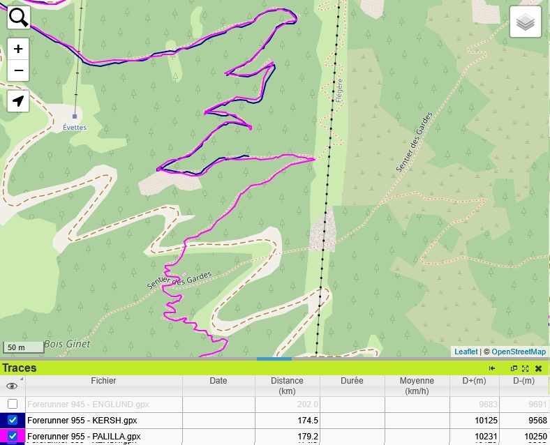Screen dimensions: 550x445
Task: Sort traces by Distance (km) column
Action: pos(287,386)
